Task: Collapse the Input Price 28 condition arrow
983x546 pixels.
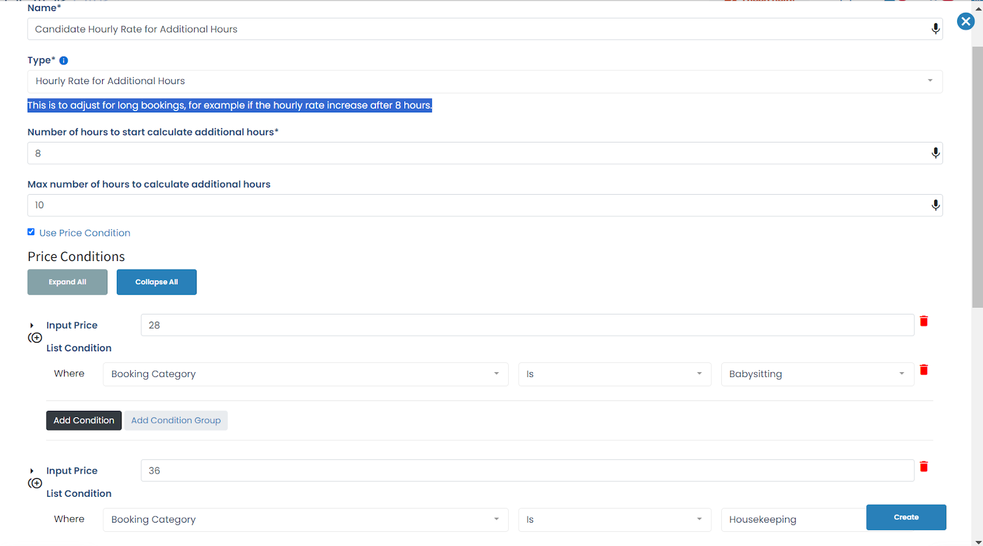Action: point(32,326)
